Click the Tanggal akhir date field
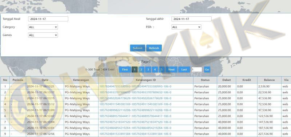The width and height of the screenshot is (291, 137). (191, 19)
